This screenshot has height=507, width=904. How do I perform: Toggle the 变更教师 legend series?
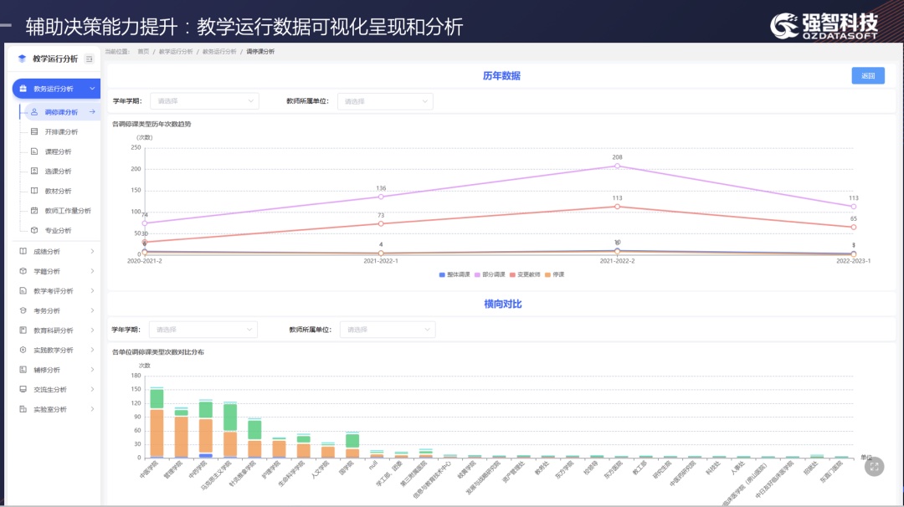point(525,274)
